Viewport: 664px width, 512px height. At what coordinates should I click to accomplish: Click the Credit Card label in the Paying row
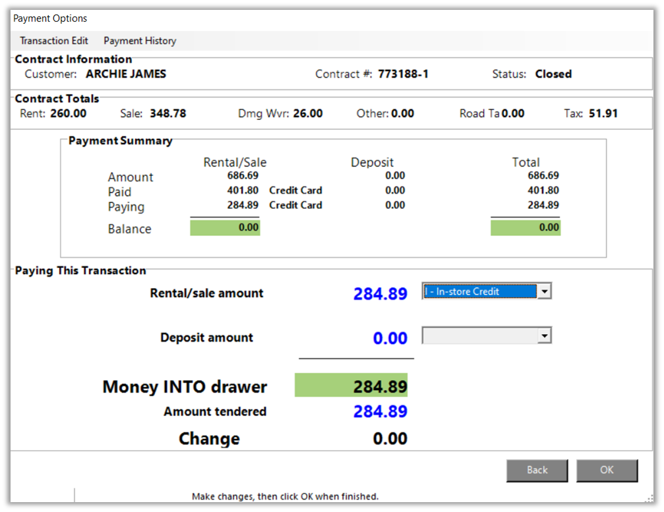pos(295,205)
